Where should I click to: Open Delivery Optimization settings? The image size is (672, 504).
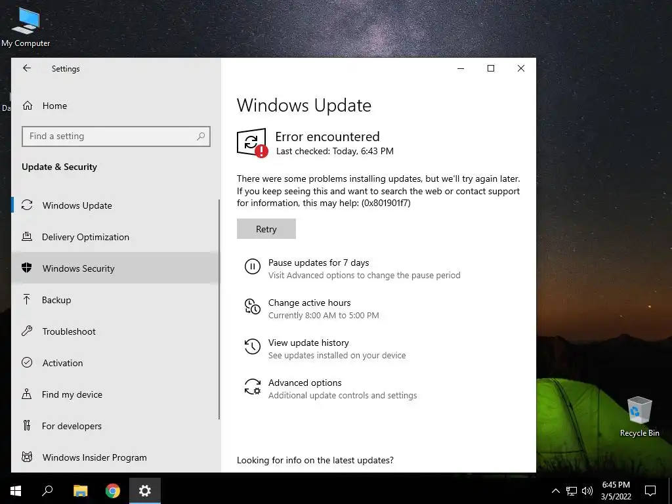point(115,237)
